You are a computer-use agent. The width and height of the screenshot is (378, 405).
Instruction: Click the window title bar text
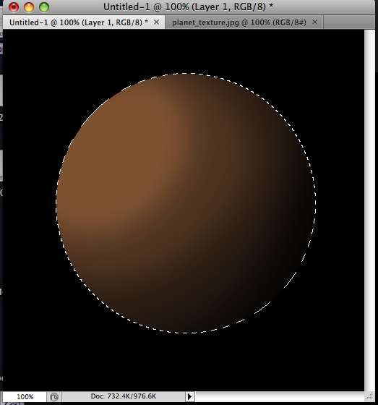point(188,7)
